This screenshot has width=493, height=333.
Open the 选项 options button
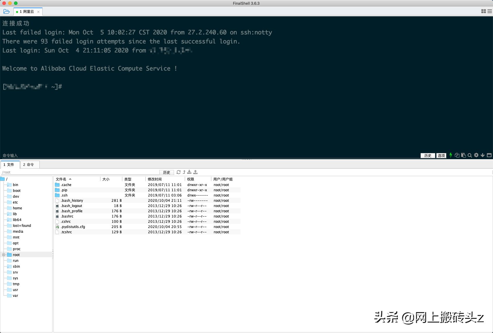click(x=441, y=155)
